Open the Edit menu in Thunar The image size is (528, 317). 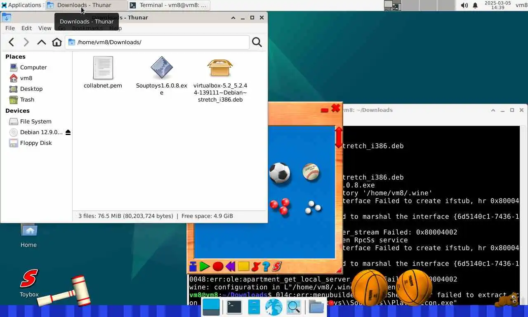click(x=26, y=28)
